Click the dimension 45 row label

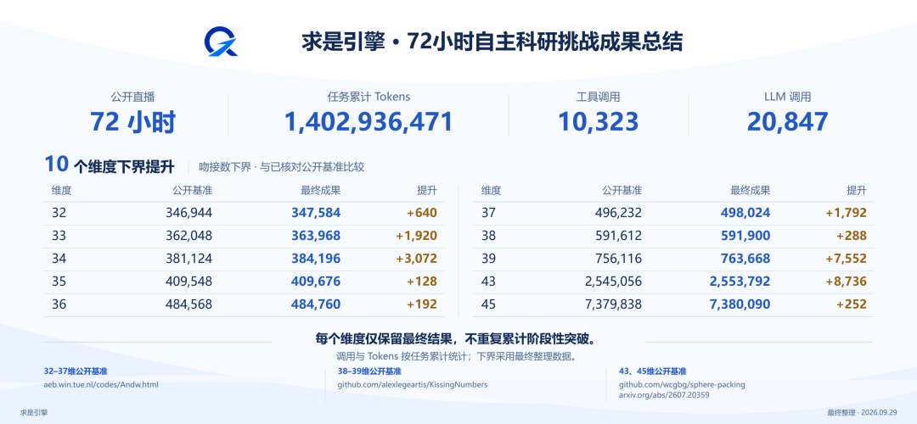(488, 304)
